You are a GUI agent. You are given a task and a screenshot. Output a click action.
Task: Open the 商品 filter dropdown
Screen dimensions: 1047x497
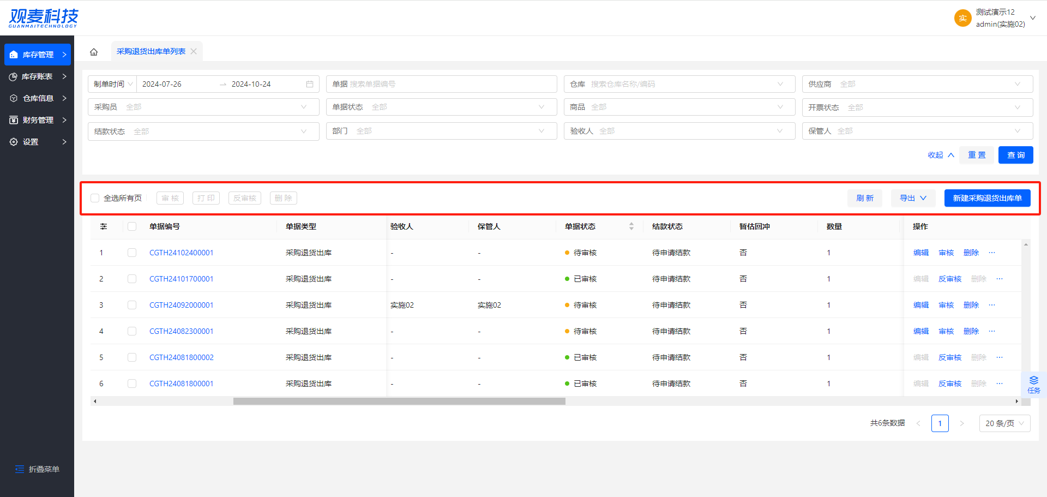[679, 107]
